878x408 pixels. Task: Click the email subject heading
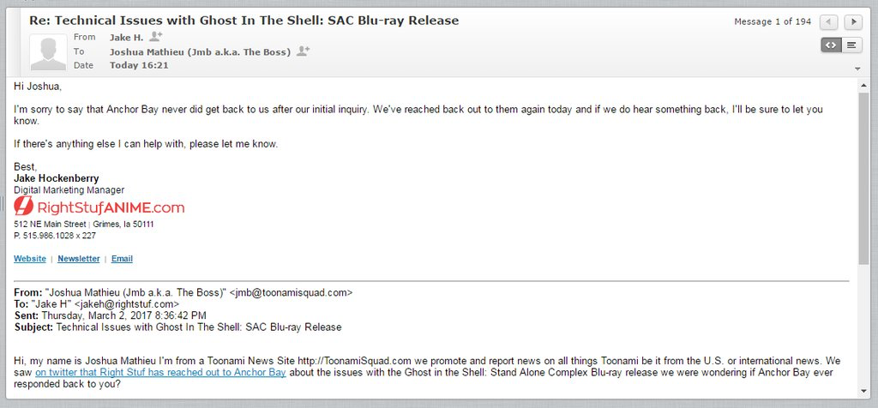click(x=244, y=21)
